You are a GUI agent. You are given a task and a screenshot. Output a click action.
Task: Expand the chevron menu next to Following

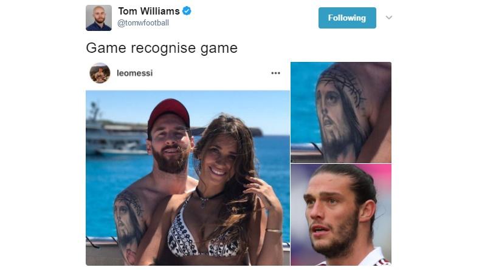[x=388, y=18]
